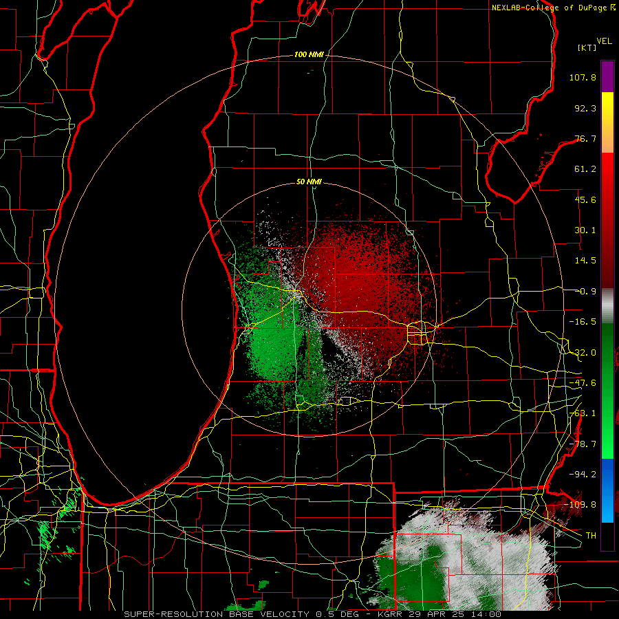The width and height of the screenshot is (619, 619).
Task: Click the 107.8 velocity scale value
Action: pos(583,77)
